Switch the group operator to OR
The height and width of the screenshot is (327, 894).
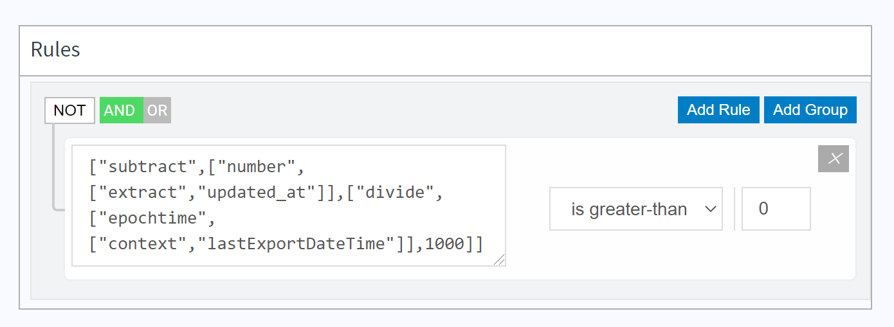click(157, 110)
